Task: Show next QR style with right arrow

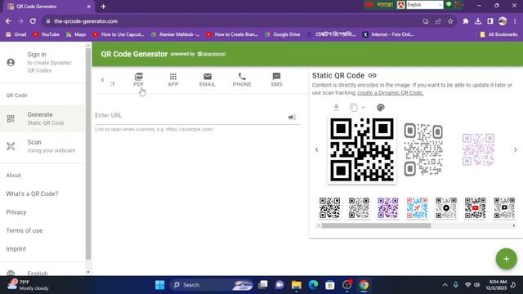Action: point(516,149)
